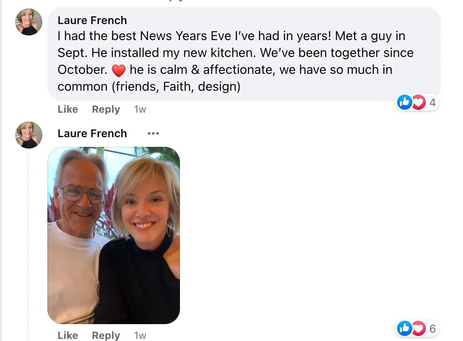Reply to the New Years Eve text comment

click(106, 109)
